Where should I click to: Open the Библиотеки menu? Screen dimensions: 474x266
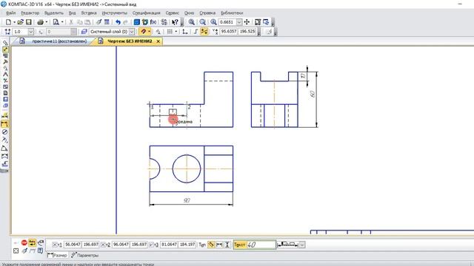pyautogui.click(x=232, y=13)
